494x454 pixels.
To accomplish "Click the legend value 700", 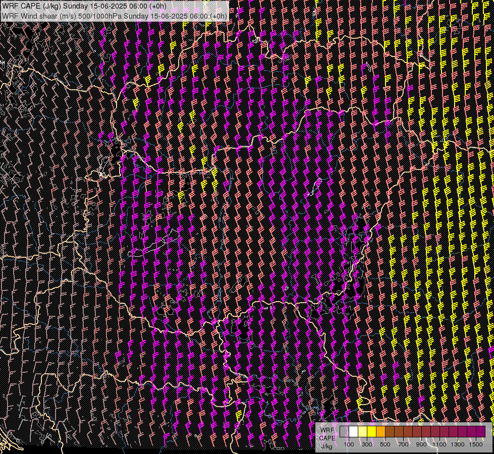I will 403,444.
